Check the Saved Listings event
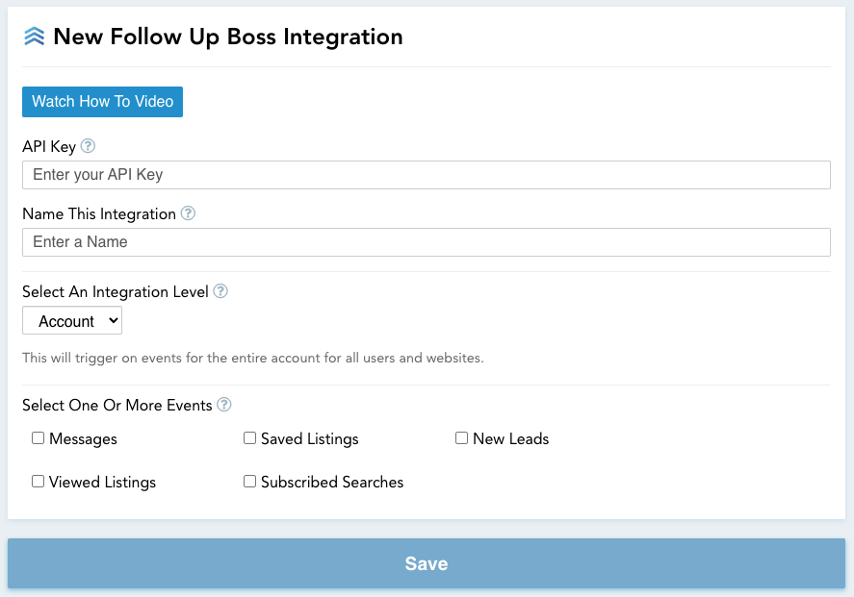Screen dimensions: 854x597 [x=249, y=437]
